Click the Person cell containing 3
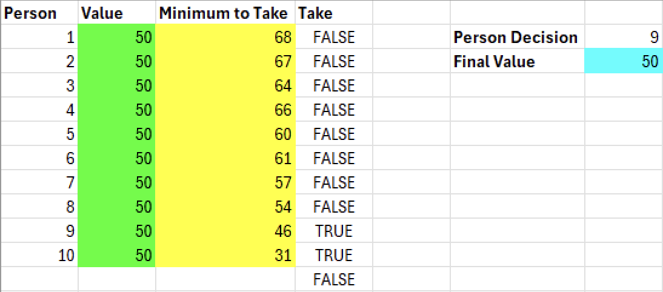This screenshot has height=292, width=663. pos(39,86)
